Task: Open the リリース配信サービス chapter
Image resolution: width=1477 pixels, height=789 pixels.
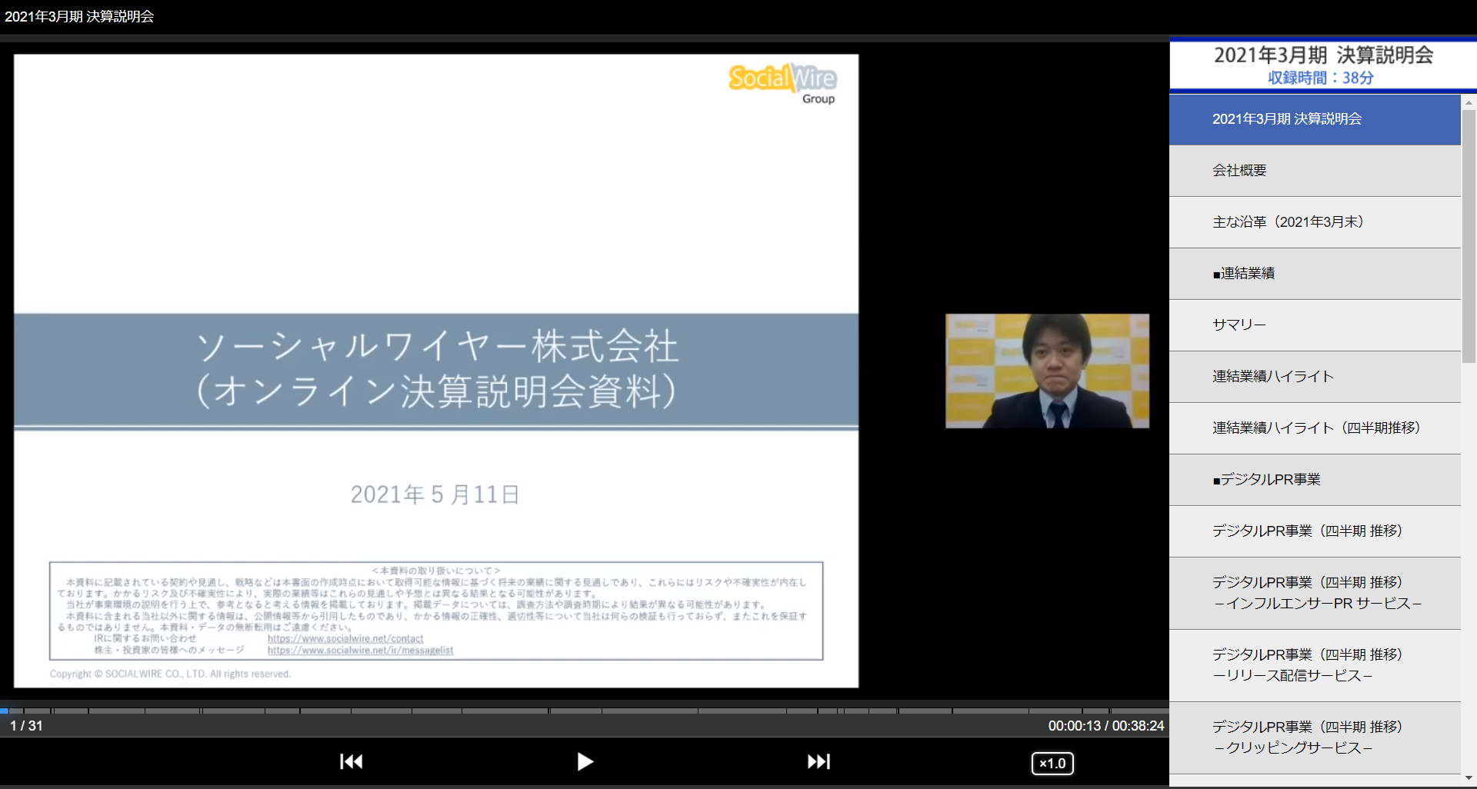Action: click(x=1315, y=665)
